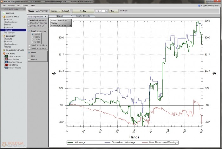Screen dimensions: 222x149
Task: Collapse sidebar with Click to Minimize arrow
Action: coord(24,9)
